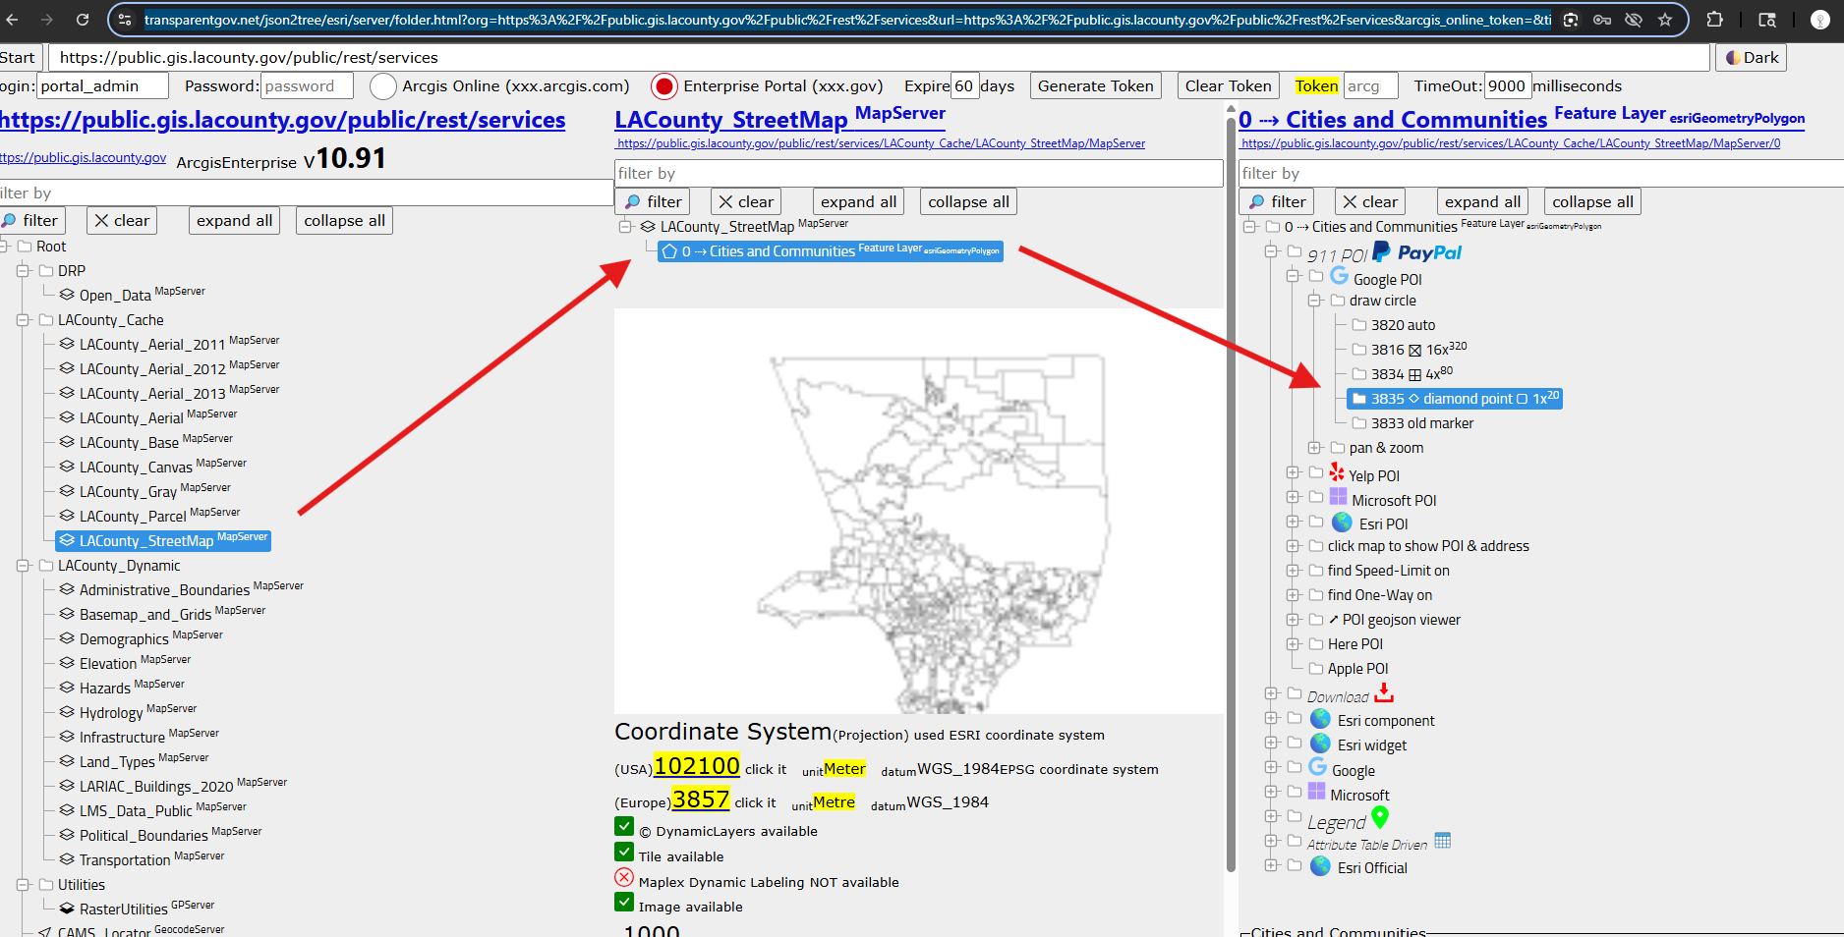The height and width of the screenshot is (937, 1844).
Task: Collapse the DRP folder node
Action: (x=23, y=271)
